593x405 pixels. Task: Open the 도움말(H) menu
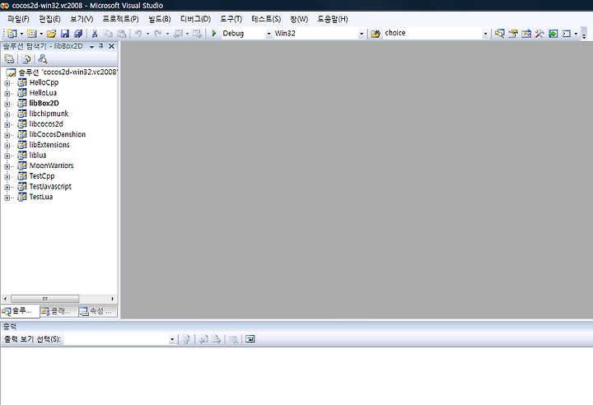333,19
